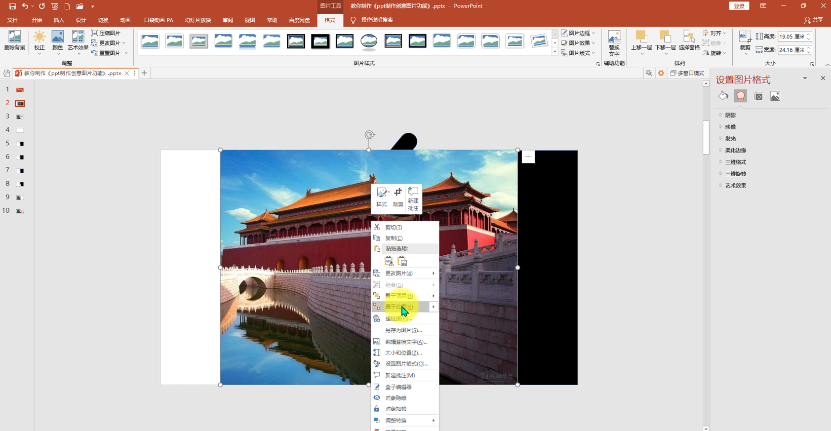Click multi-window mode (多窗口模式) button
Screen dimensions: 831x431
(x=687, y=73)
